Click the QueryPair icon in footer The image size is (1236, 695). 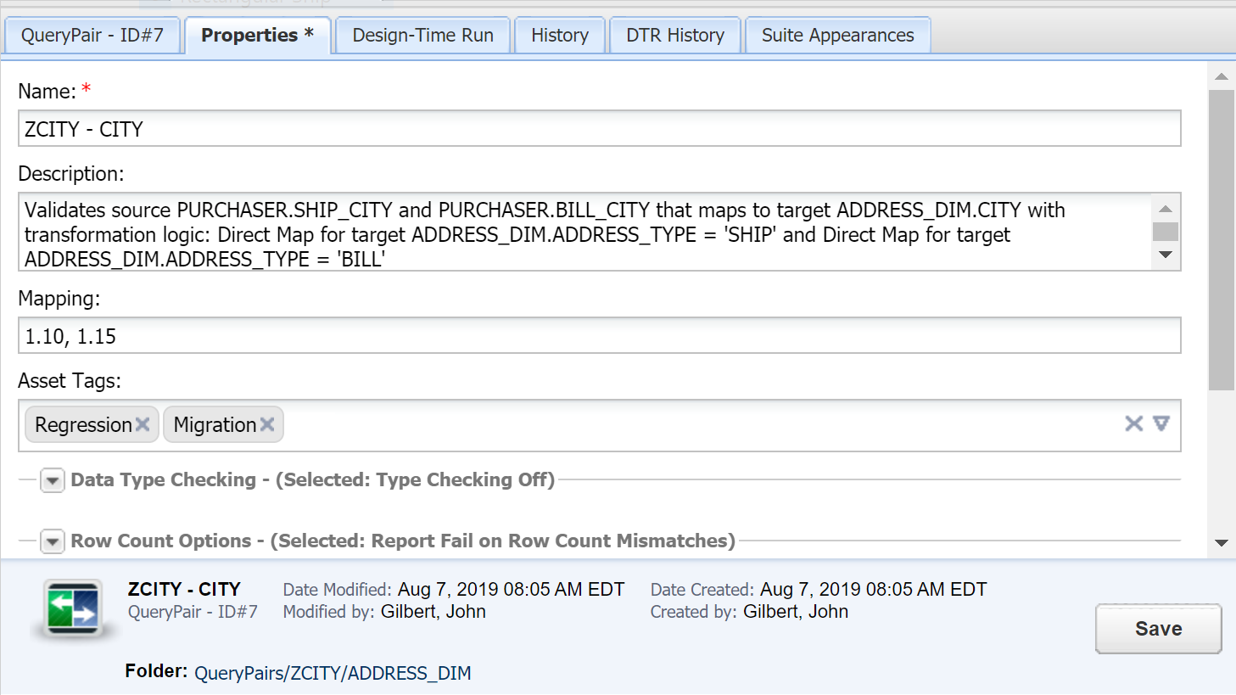74,609
